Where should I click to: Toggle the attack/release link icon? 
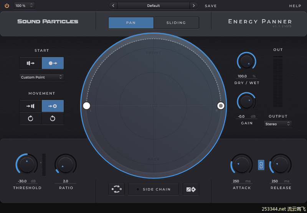coord(261,165)
